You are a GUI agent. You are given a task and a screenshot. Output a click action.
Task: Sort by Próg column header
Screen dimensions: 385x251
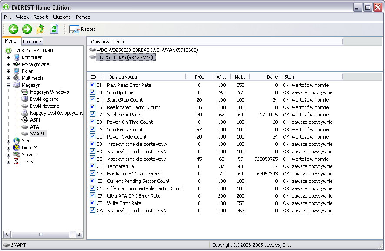(199, 77)
